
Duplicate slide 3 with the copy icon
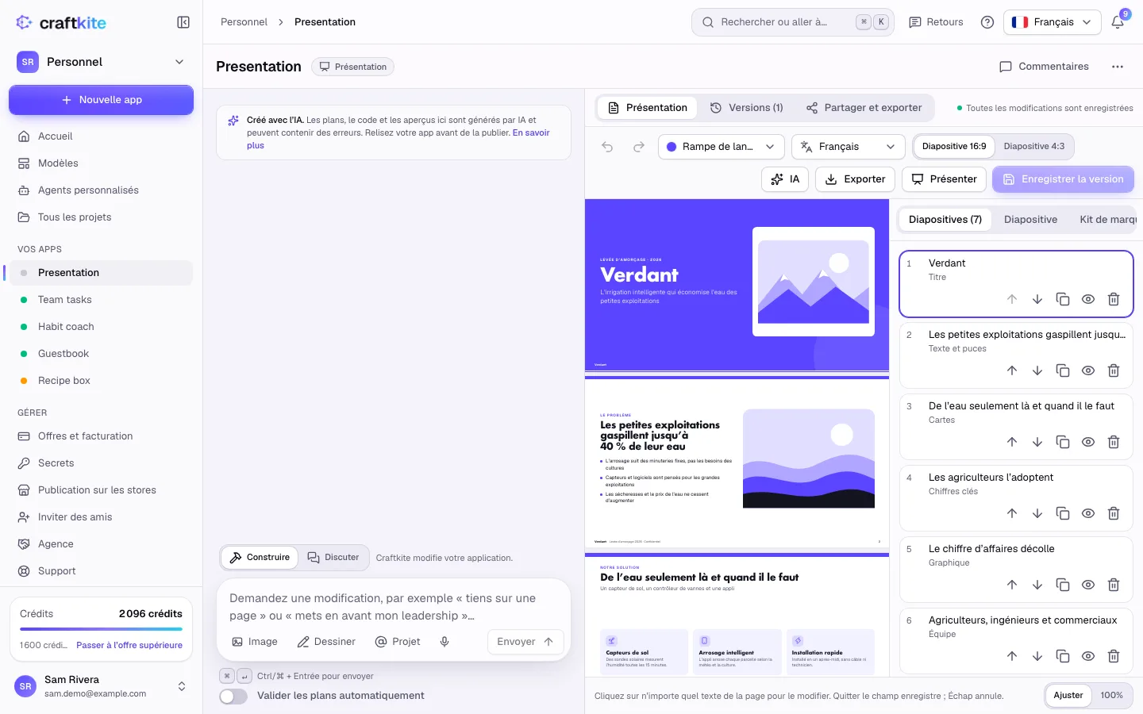pyautogui.click(x=1063, y=442)
